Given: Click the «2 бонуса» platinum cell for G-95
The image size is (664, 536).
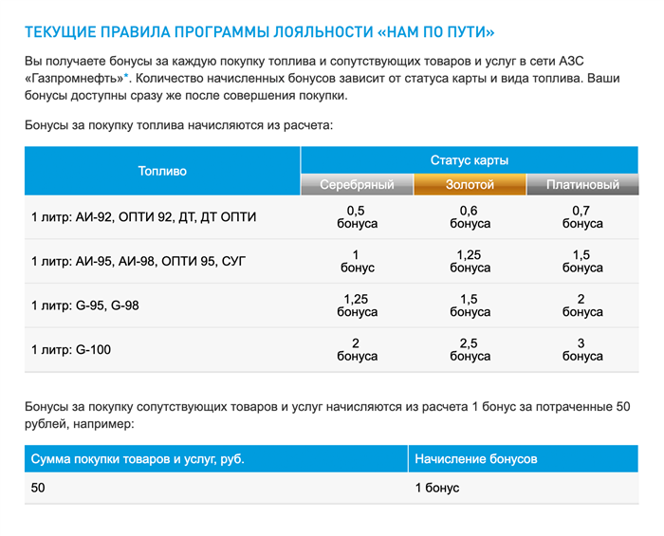Looking at the screenshot, I should pyautogui.click(x=582, y=305).
